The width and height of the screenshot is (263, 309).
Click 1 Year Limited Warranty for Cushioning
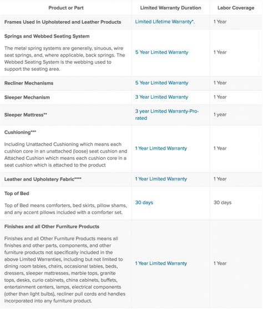pos(161,148)
